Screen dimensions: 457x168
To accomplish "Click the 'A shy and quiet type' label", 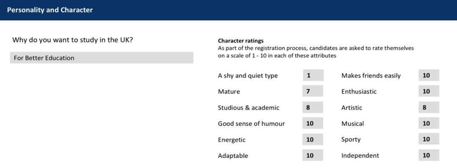I will point(248,76).
